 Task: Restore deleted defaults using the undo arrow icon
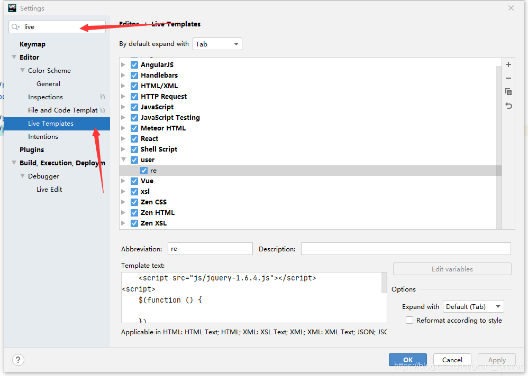point(508,106)
